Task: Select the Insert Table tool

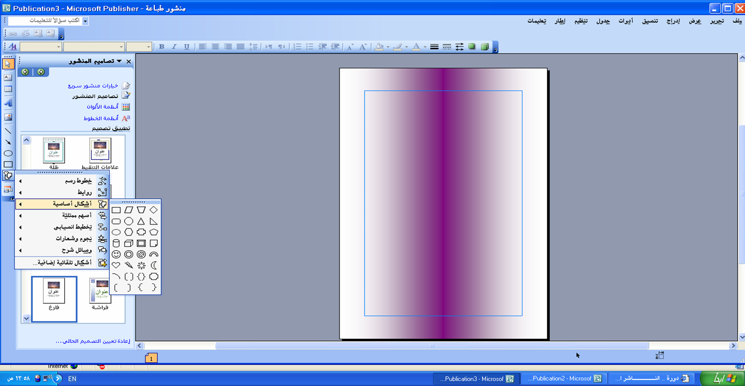Action: click(x=8, y=89)
